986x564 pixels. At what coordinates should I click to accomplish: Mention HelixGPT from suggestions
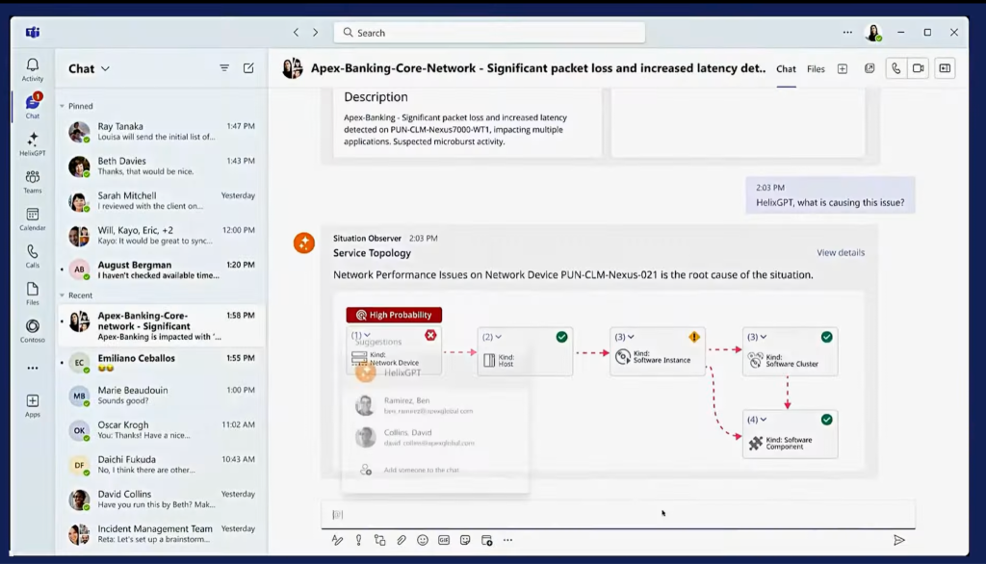[434, 372]
